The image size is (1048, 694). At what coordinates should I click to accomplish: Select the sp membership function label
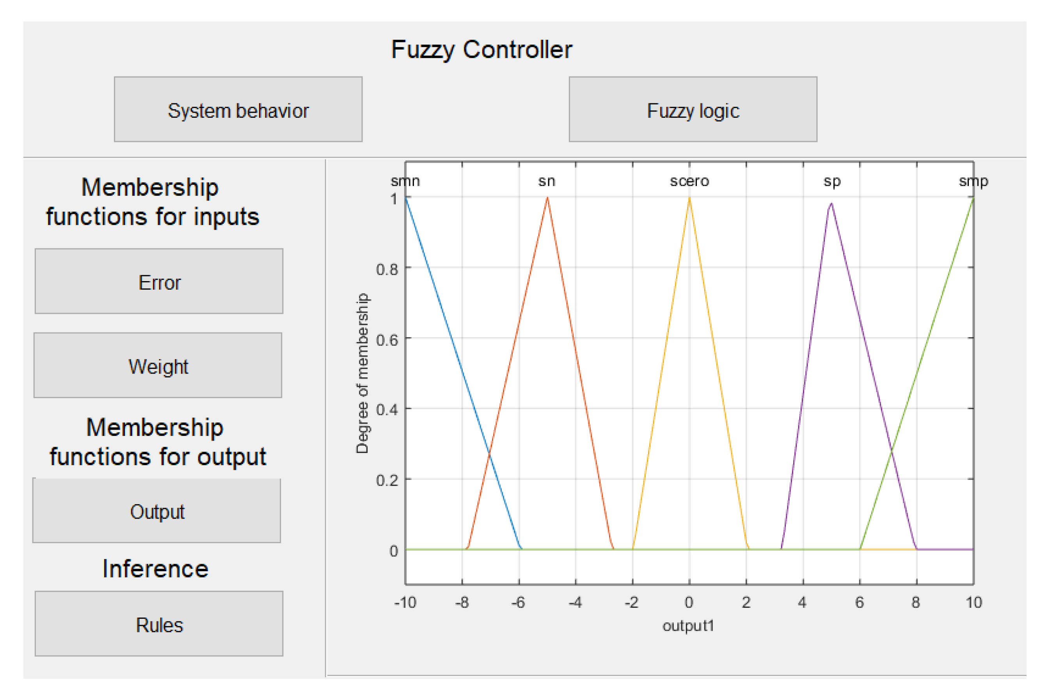point(831,181)
